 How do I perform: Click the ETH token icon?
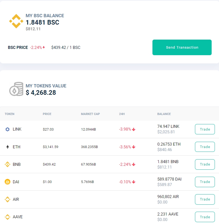coord(8,147)
